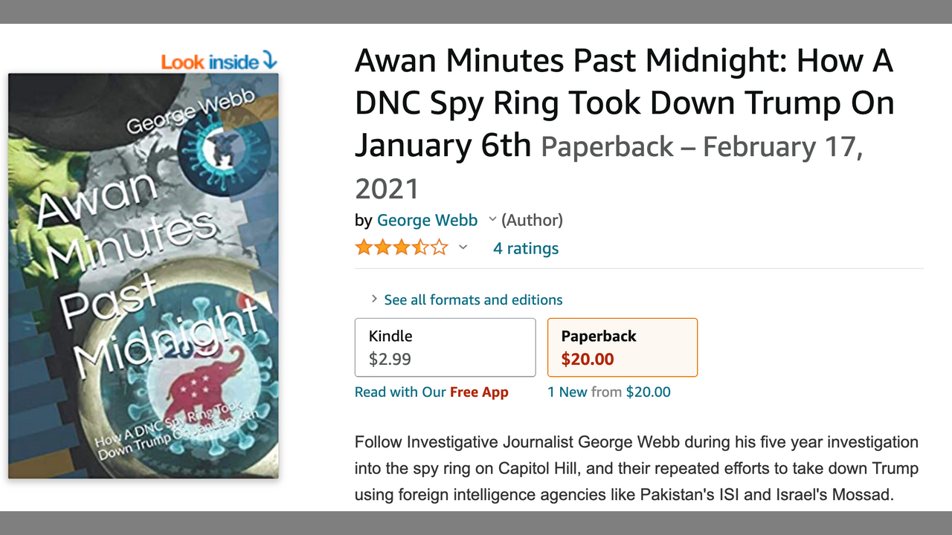Viewport: 952px width, 535px height.
Task: Expand the star rating breakdown chevron
Action: pyautogui.click(x=463, y=247)
